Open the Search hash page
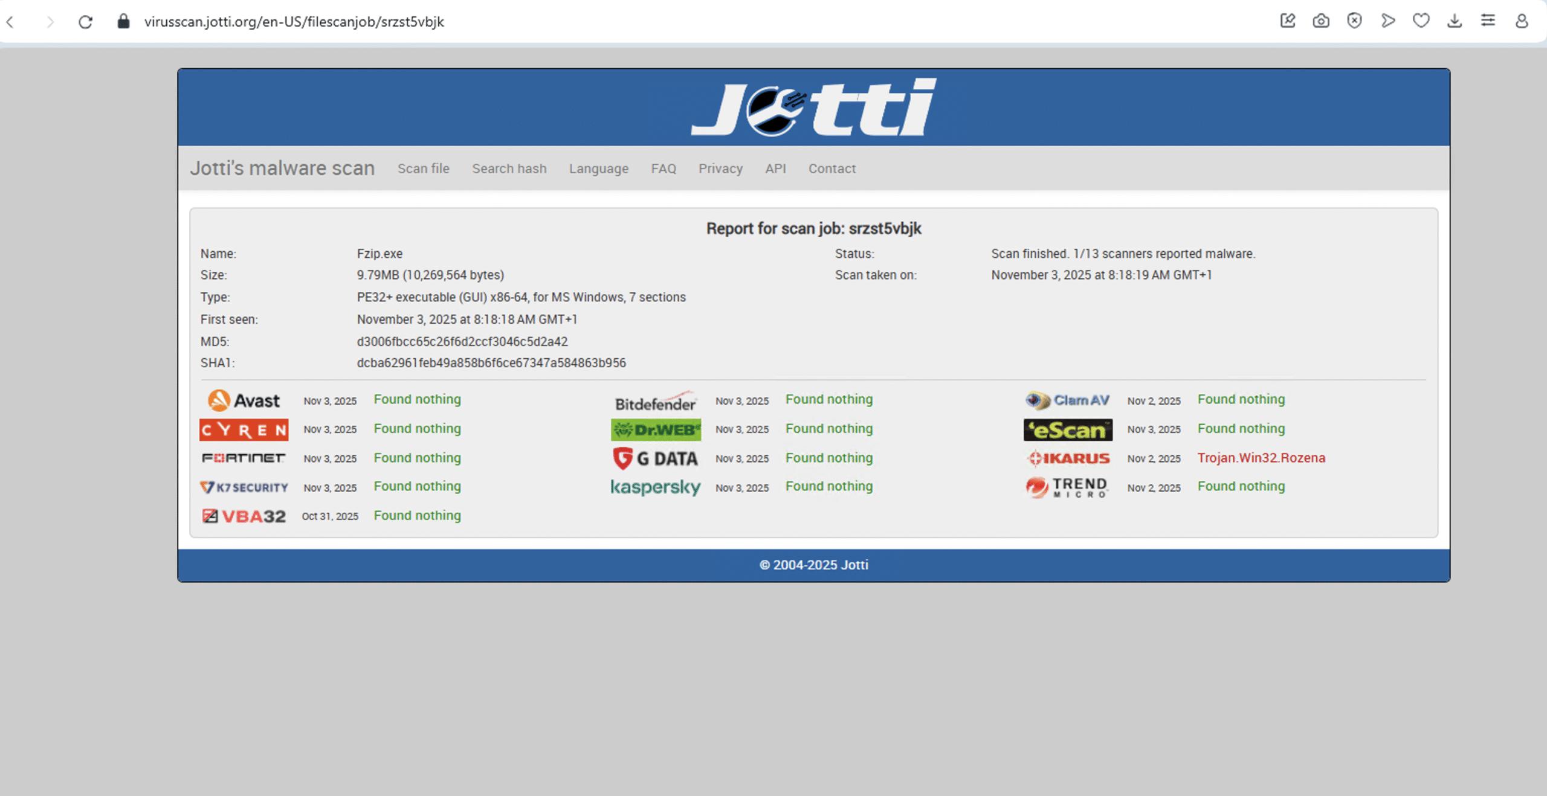This screenshot has width=1547, height=796. [x=509, y=169]
